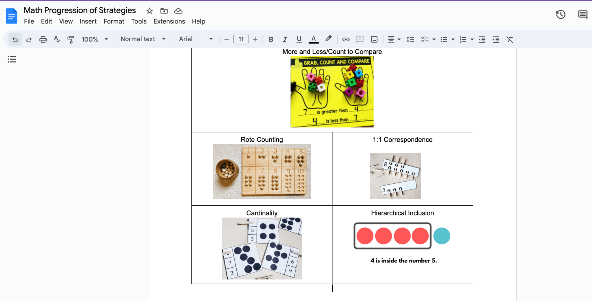
Task: Click the paint format tool
Action: coord(70,39)
